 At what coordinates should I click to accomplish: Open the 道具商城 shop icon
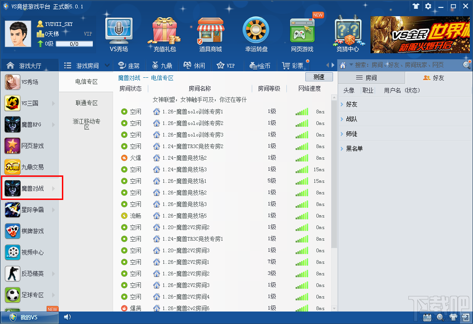pyautogui.click(x=211, y=34)
